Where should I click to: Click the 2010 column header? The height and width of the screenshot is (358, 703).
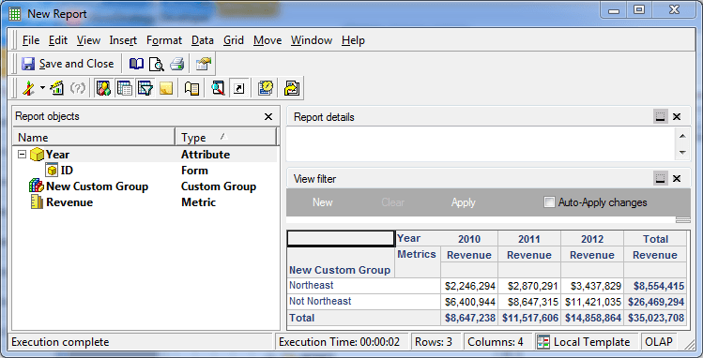[x=469, y=239]
